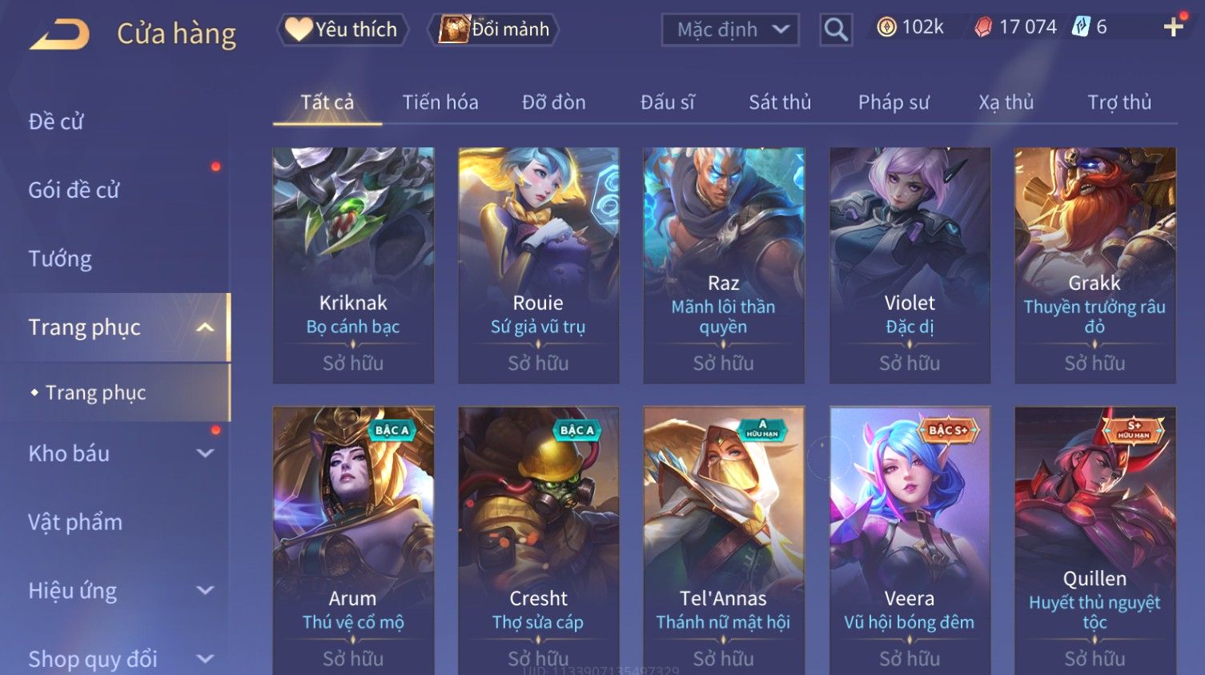Switch to the Pháp sư tab
1205x675 pixels.
click(x=894, y=102)
